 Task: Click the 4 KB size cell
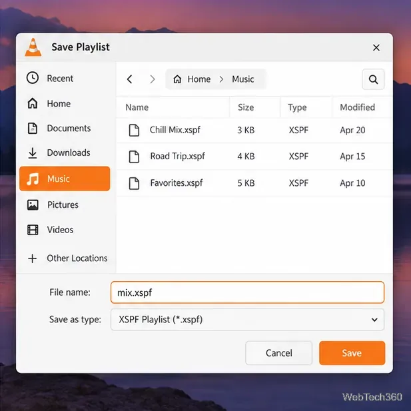pyautogui.click(x=246, y=157)
